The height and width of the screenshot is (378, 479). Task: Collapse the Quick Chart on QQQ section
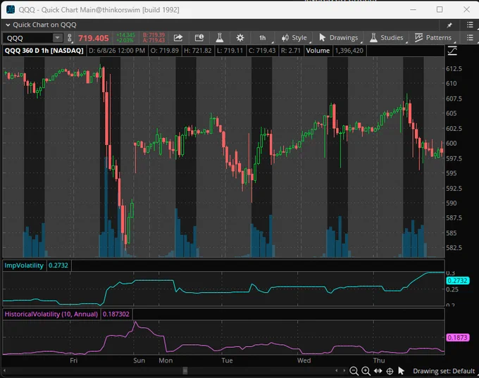[x=8, y=25]
